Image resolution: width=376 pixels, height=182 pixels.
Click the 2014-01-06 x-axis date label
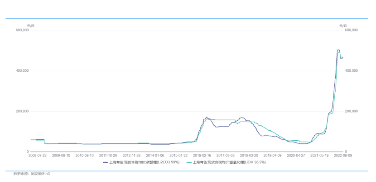click(x=155, y=155)
